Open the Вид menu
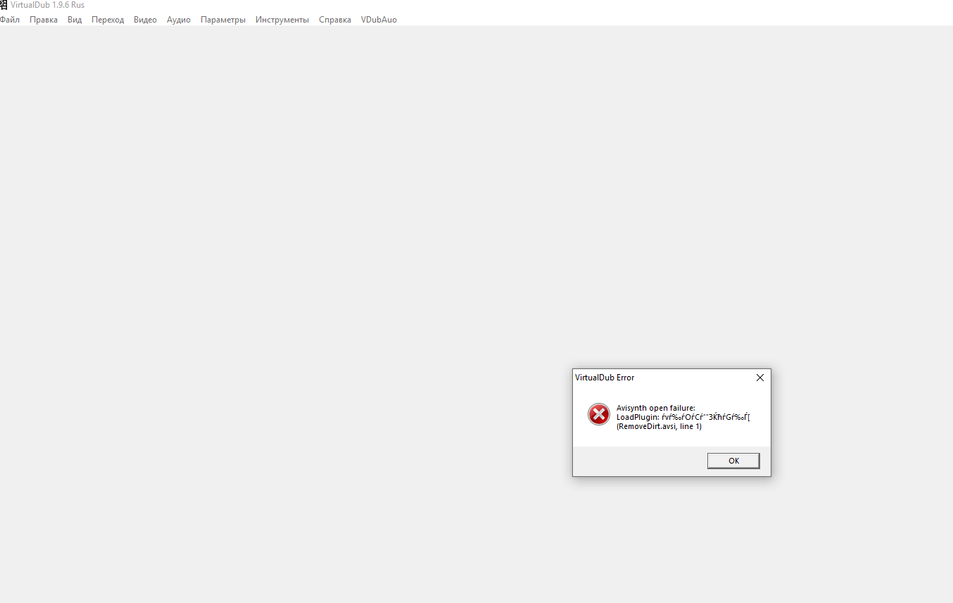This screenshot has height=603, width=953. click(75, 20)
